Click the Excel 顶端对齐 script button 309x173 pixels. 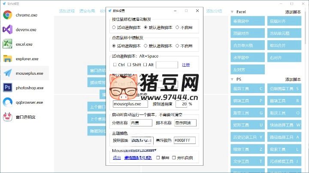pyautogui.click(x=248, y=33)
